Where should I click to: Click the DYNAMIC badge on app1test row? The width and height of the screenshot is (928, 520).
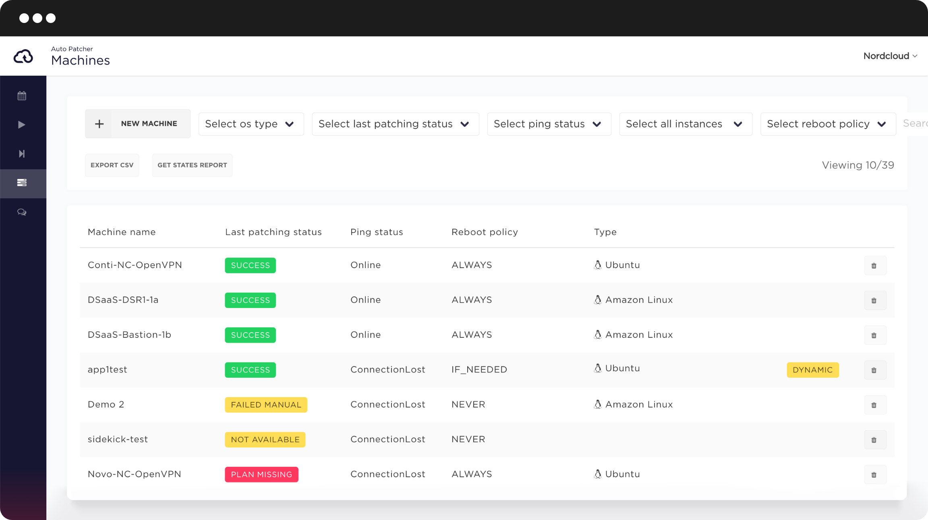click(x=813, y=369)
